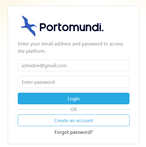The width and height of the screenshot is (146, 147).
Task: Click the blue bird logo icon
Action: tap(29, 26)
